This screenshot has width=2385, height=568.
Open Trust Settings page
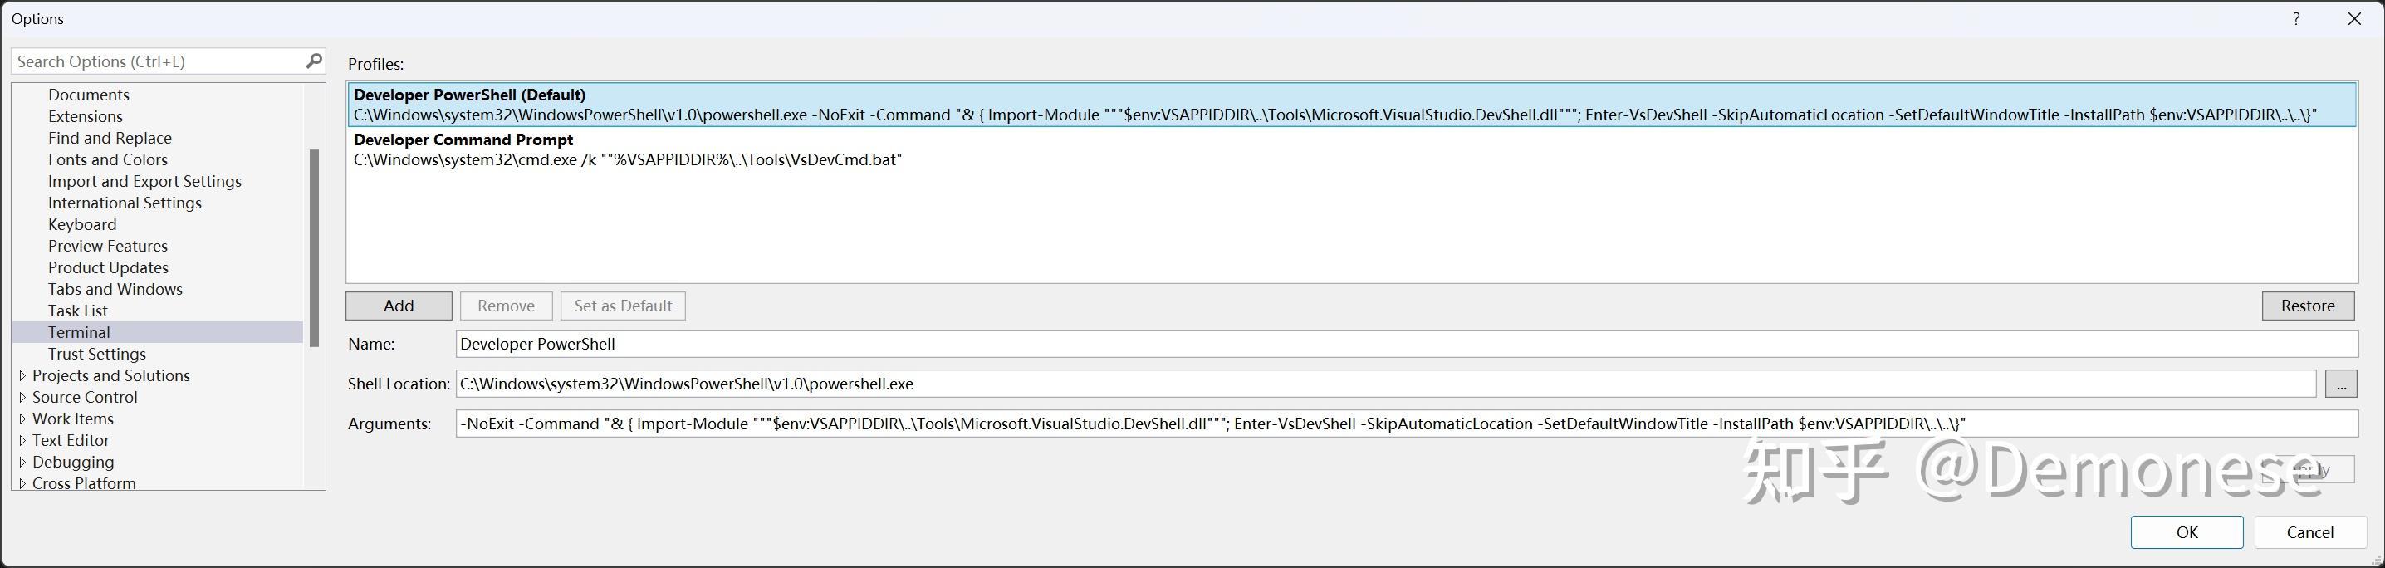pyautogui.click(x=96, y=355)
